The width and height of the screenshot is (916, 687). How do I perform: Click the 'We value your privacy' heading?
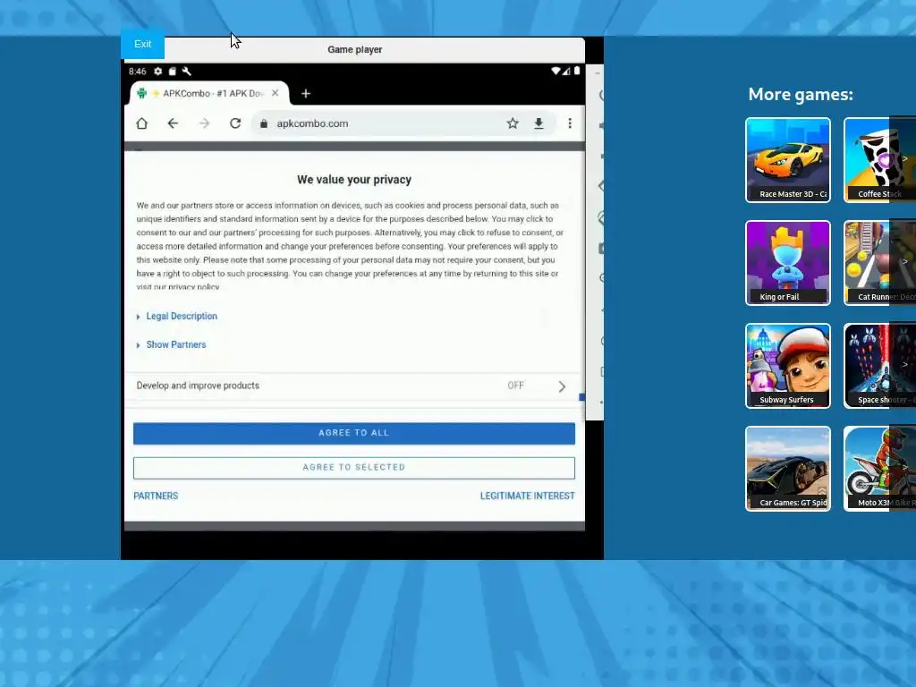click(x=354, y=180)
